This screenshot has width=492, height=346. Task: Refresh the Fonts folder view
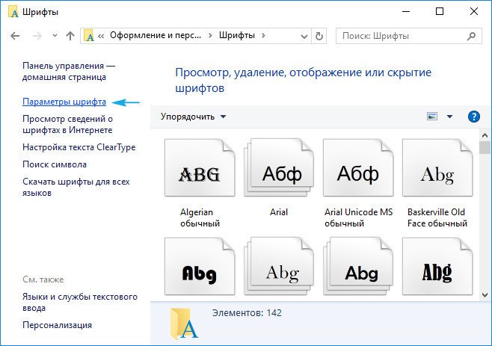(319, 36)
